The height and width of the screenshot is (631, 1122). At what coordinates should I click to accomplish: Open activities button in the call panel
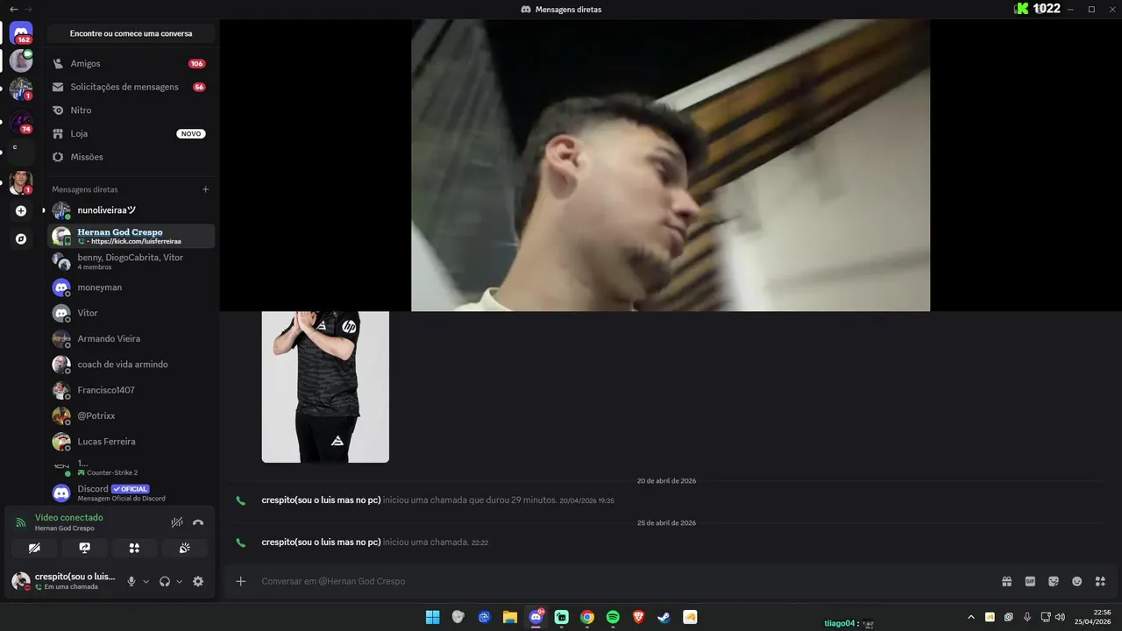[x=134, y=548]
